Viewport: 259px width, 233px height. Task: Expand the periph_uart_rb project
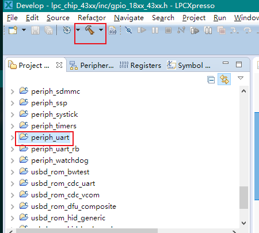pyautogui.click(x=13, y=149)
